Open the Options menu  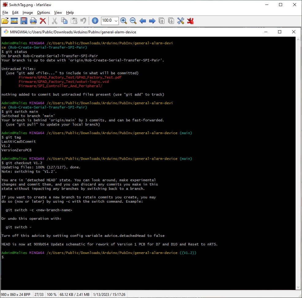(43, 13)
